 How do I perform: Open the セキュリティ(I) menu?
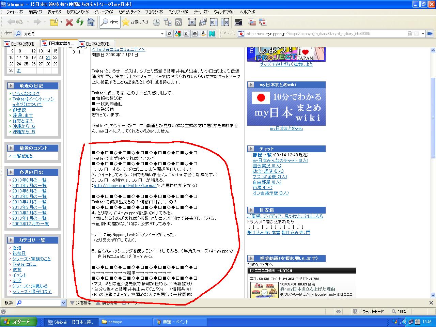129,12
